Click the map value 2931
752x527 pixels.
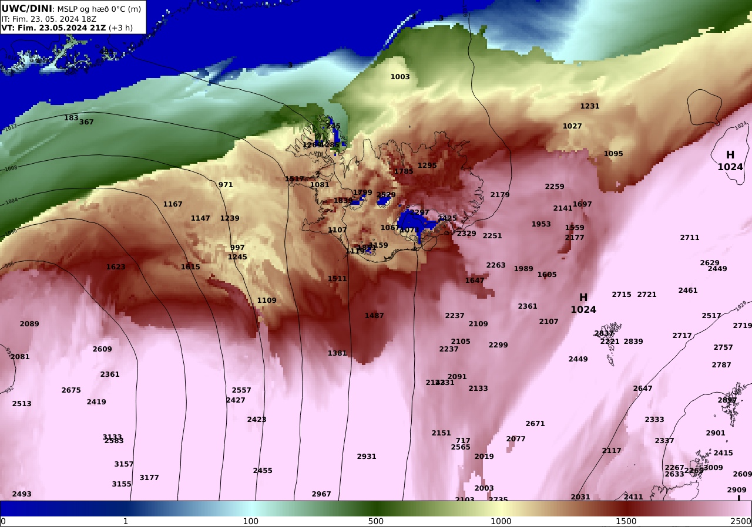pyautogui.click(x=367, y=457)
